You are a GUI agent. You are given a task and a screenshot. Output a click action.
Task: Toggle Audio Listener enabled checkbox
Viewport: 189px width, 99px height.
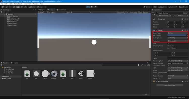tap(156, 81)
